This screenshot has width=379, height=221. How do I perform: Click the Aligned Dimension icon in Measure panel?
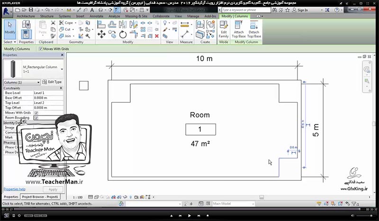click(x=185, y=25)
